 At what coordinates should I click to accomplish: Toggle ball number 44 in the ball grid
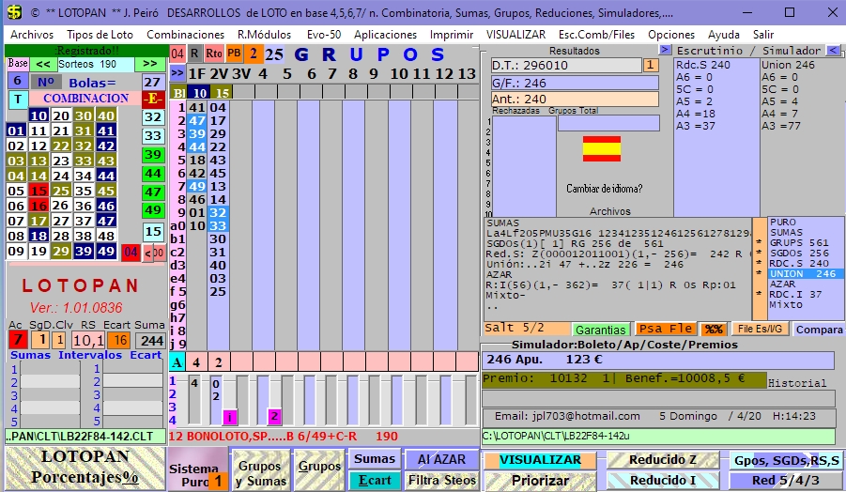coord(106,176)
